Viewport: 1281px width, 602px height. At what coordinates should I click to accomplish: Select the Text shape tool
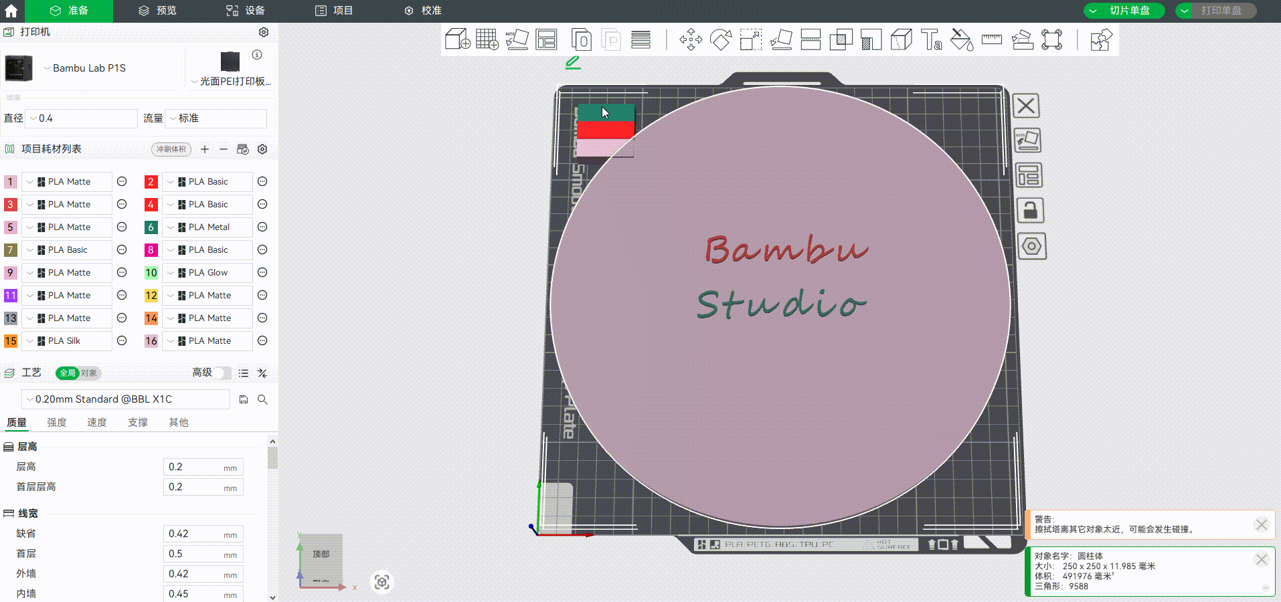coord(931,39)
